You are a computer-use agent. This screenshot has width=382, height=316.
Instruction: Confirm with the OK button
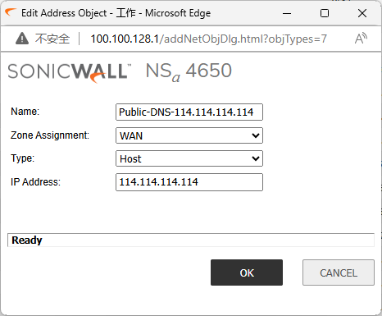(x=247, y=272)
